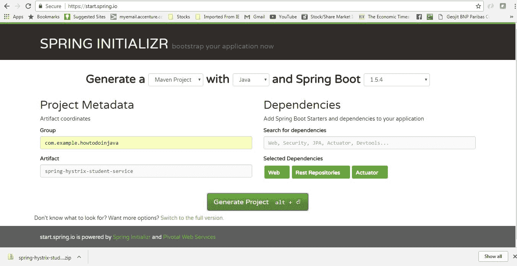
Task: Click the SPRING INITIALIZR header title
Action: [104, 44]
